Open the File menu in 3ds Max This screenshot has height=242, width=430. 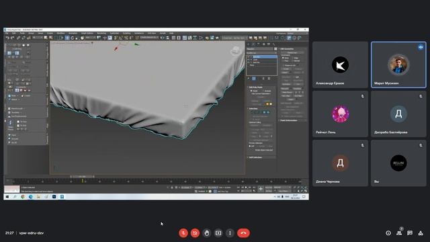7,33
